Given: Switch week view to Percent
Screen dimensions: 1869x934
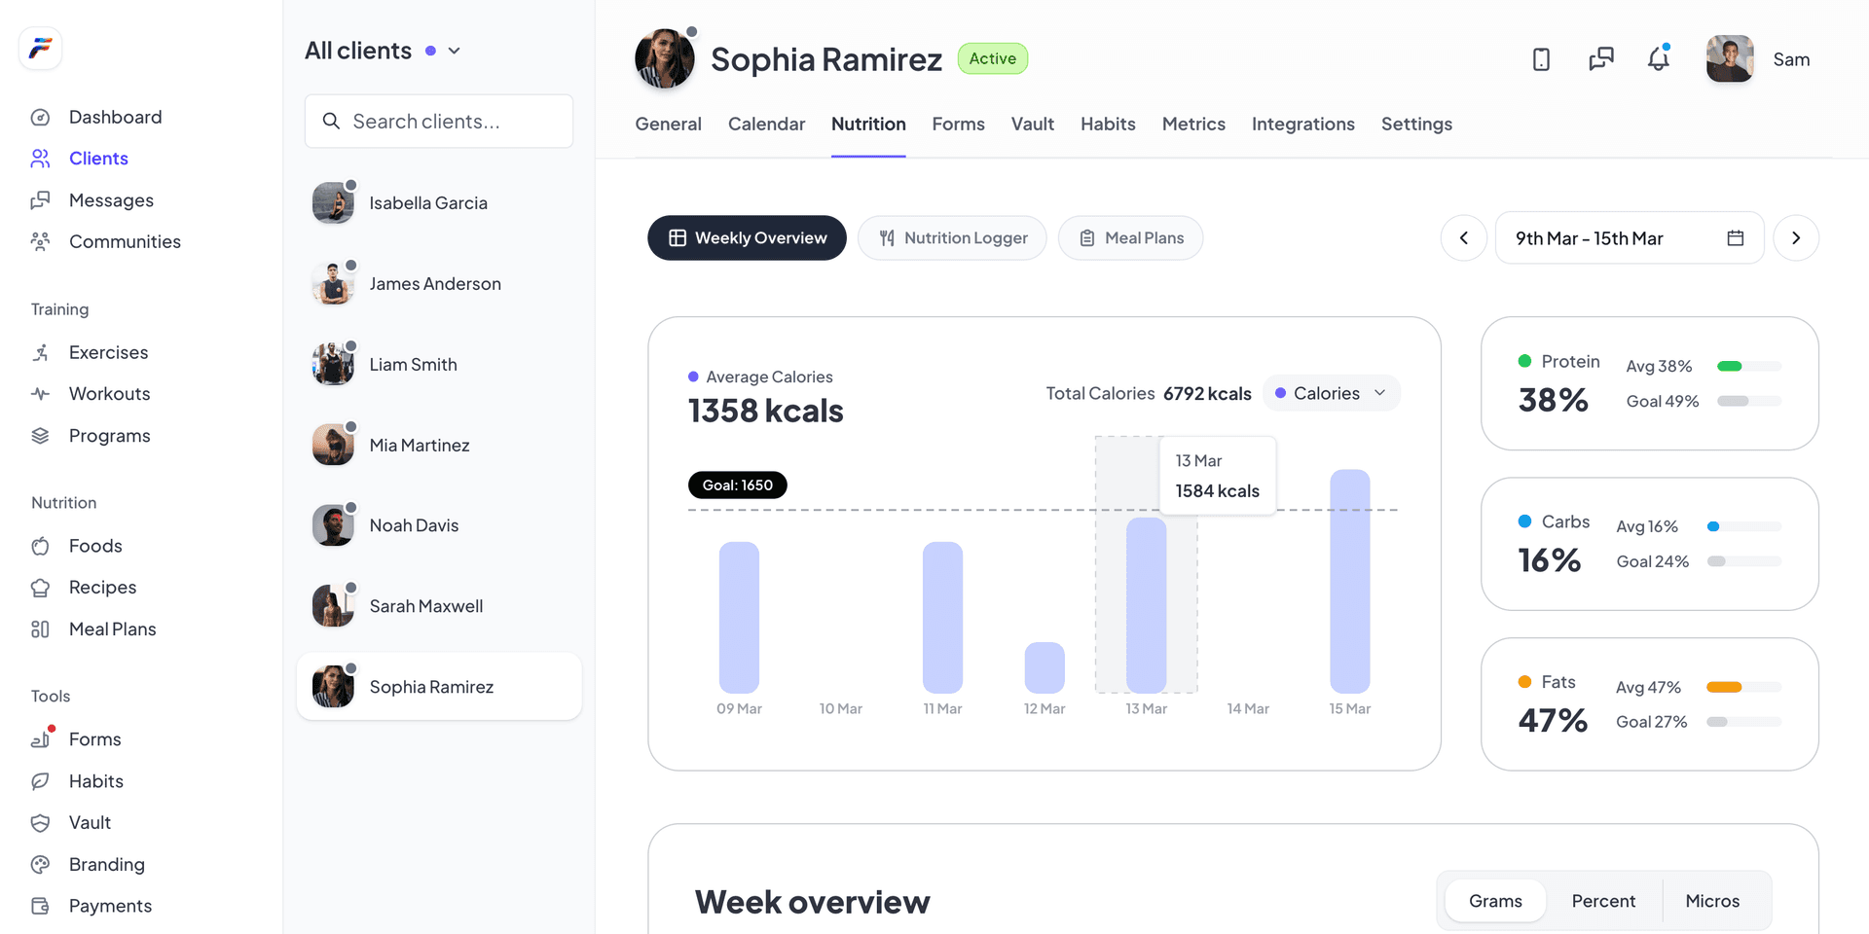Looking at the screenshot, I should [1603, 900].
